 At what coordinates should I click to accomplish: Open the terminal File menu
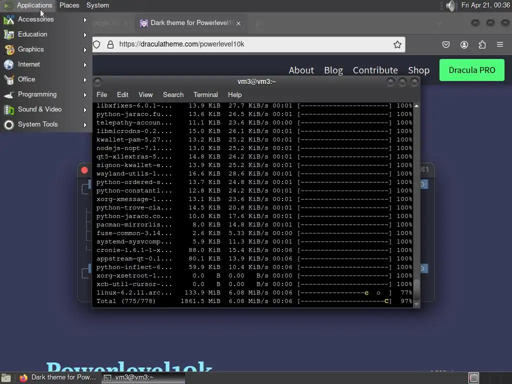pyautogui.click(x=101, y=94)
